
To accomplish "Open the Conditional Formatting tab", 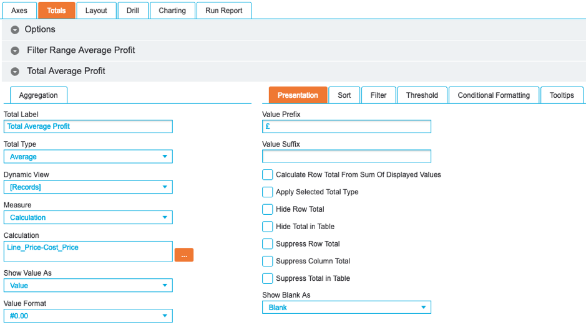I will (494, 95).
